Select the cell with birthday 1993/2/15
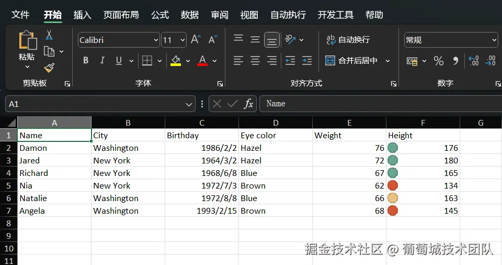The height and width of the screenshot is (265, 502). (202, 211)
